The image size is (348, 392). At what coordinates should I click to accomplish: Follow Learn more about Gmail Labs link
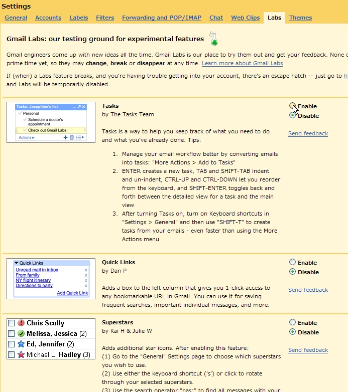243,63
